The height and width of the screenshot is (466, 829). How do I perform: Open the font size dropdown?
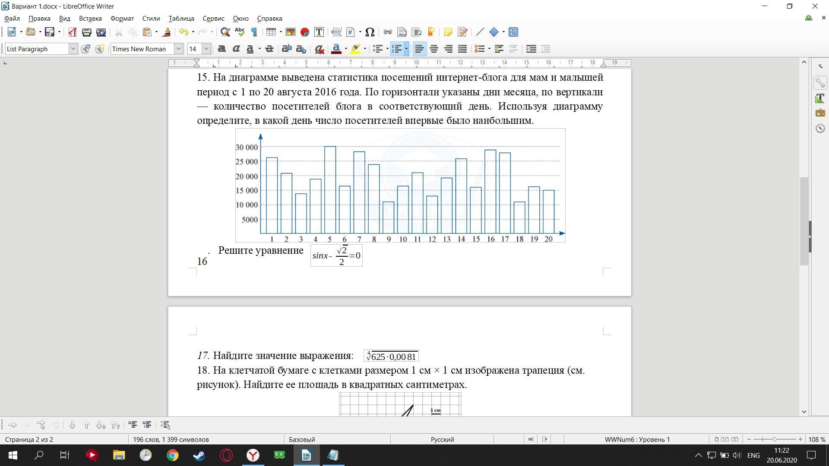pos(206,49)
